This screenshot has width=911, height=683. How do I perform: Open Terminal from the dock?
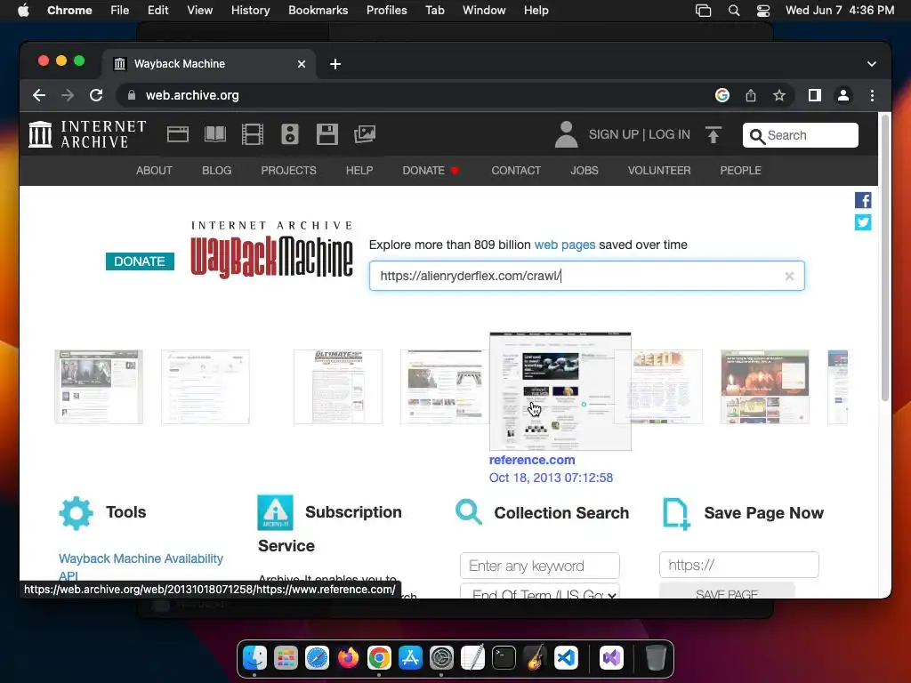(x=504, y=658)
